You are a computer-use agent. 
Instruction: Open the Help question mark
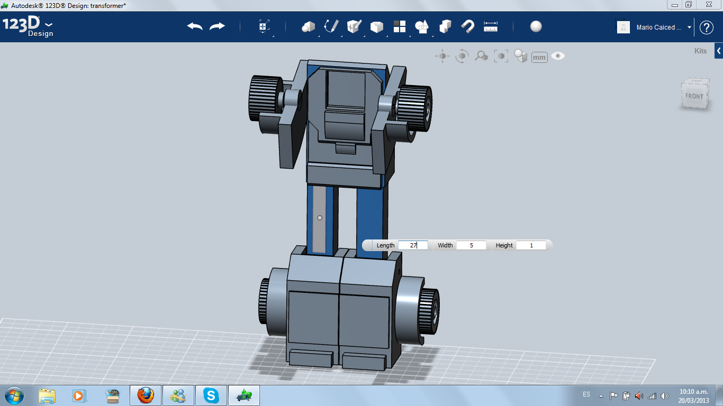click(x=707, y=27)
